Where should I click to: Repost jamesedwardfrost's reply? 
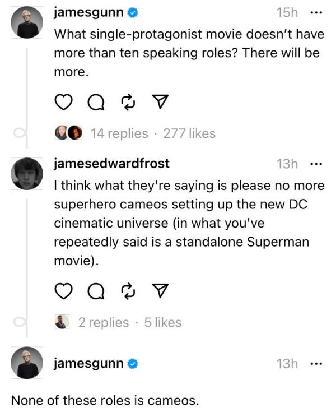pyautogui.click(x=128, y=291)
